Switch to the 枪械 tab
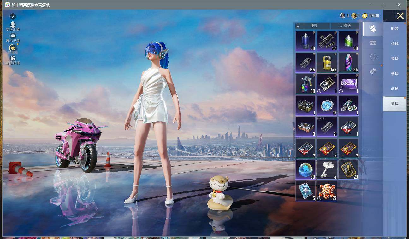The height and width of the screenshot is (239, 409). pyautogui.click(x=394, y=44)
